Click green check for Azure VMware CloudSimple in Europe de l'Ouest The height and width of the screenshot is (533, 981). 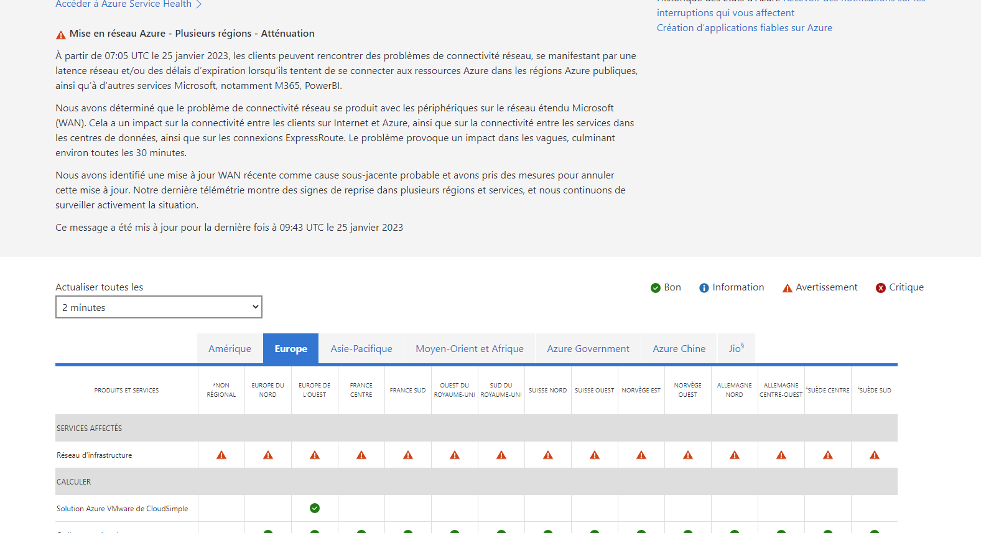tap(315, 508)
